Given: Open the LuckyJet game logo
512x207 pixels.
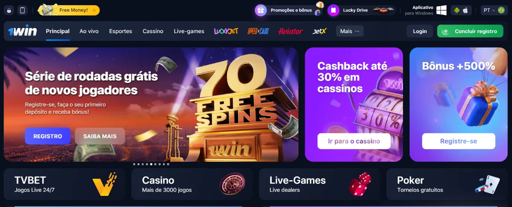Looking at the screenshot, I should tap(226, 31).
